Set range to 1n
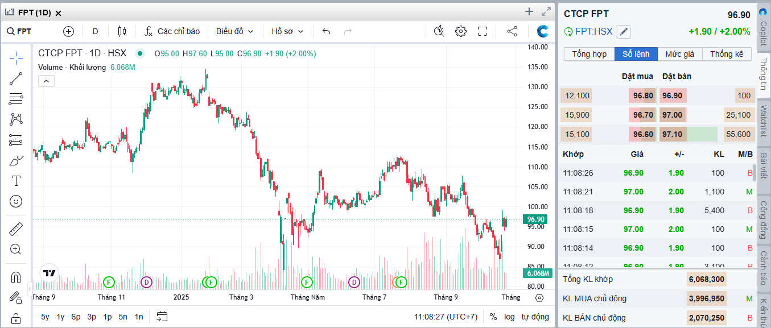 pos(139,317)
